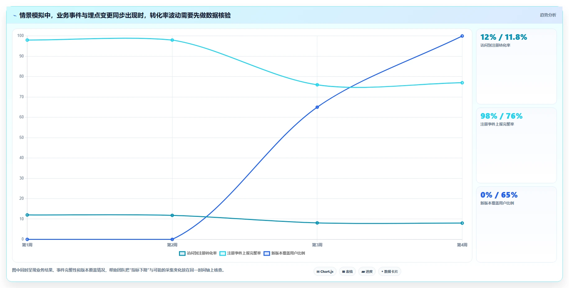The image size is (569, 288).
Task: Click the 第1周 x-axis label
Action: pos(27,245)
